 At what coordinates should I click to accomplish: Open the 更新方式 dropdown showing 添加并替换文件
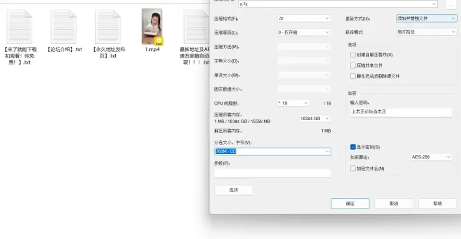[426, 19]
